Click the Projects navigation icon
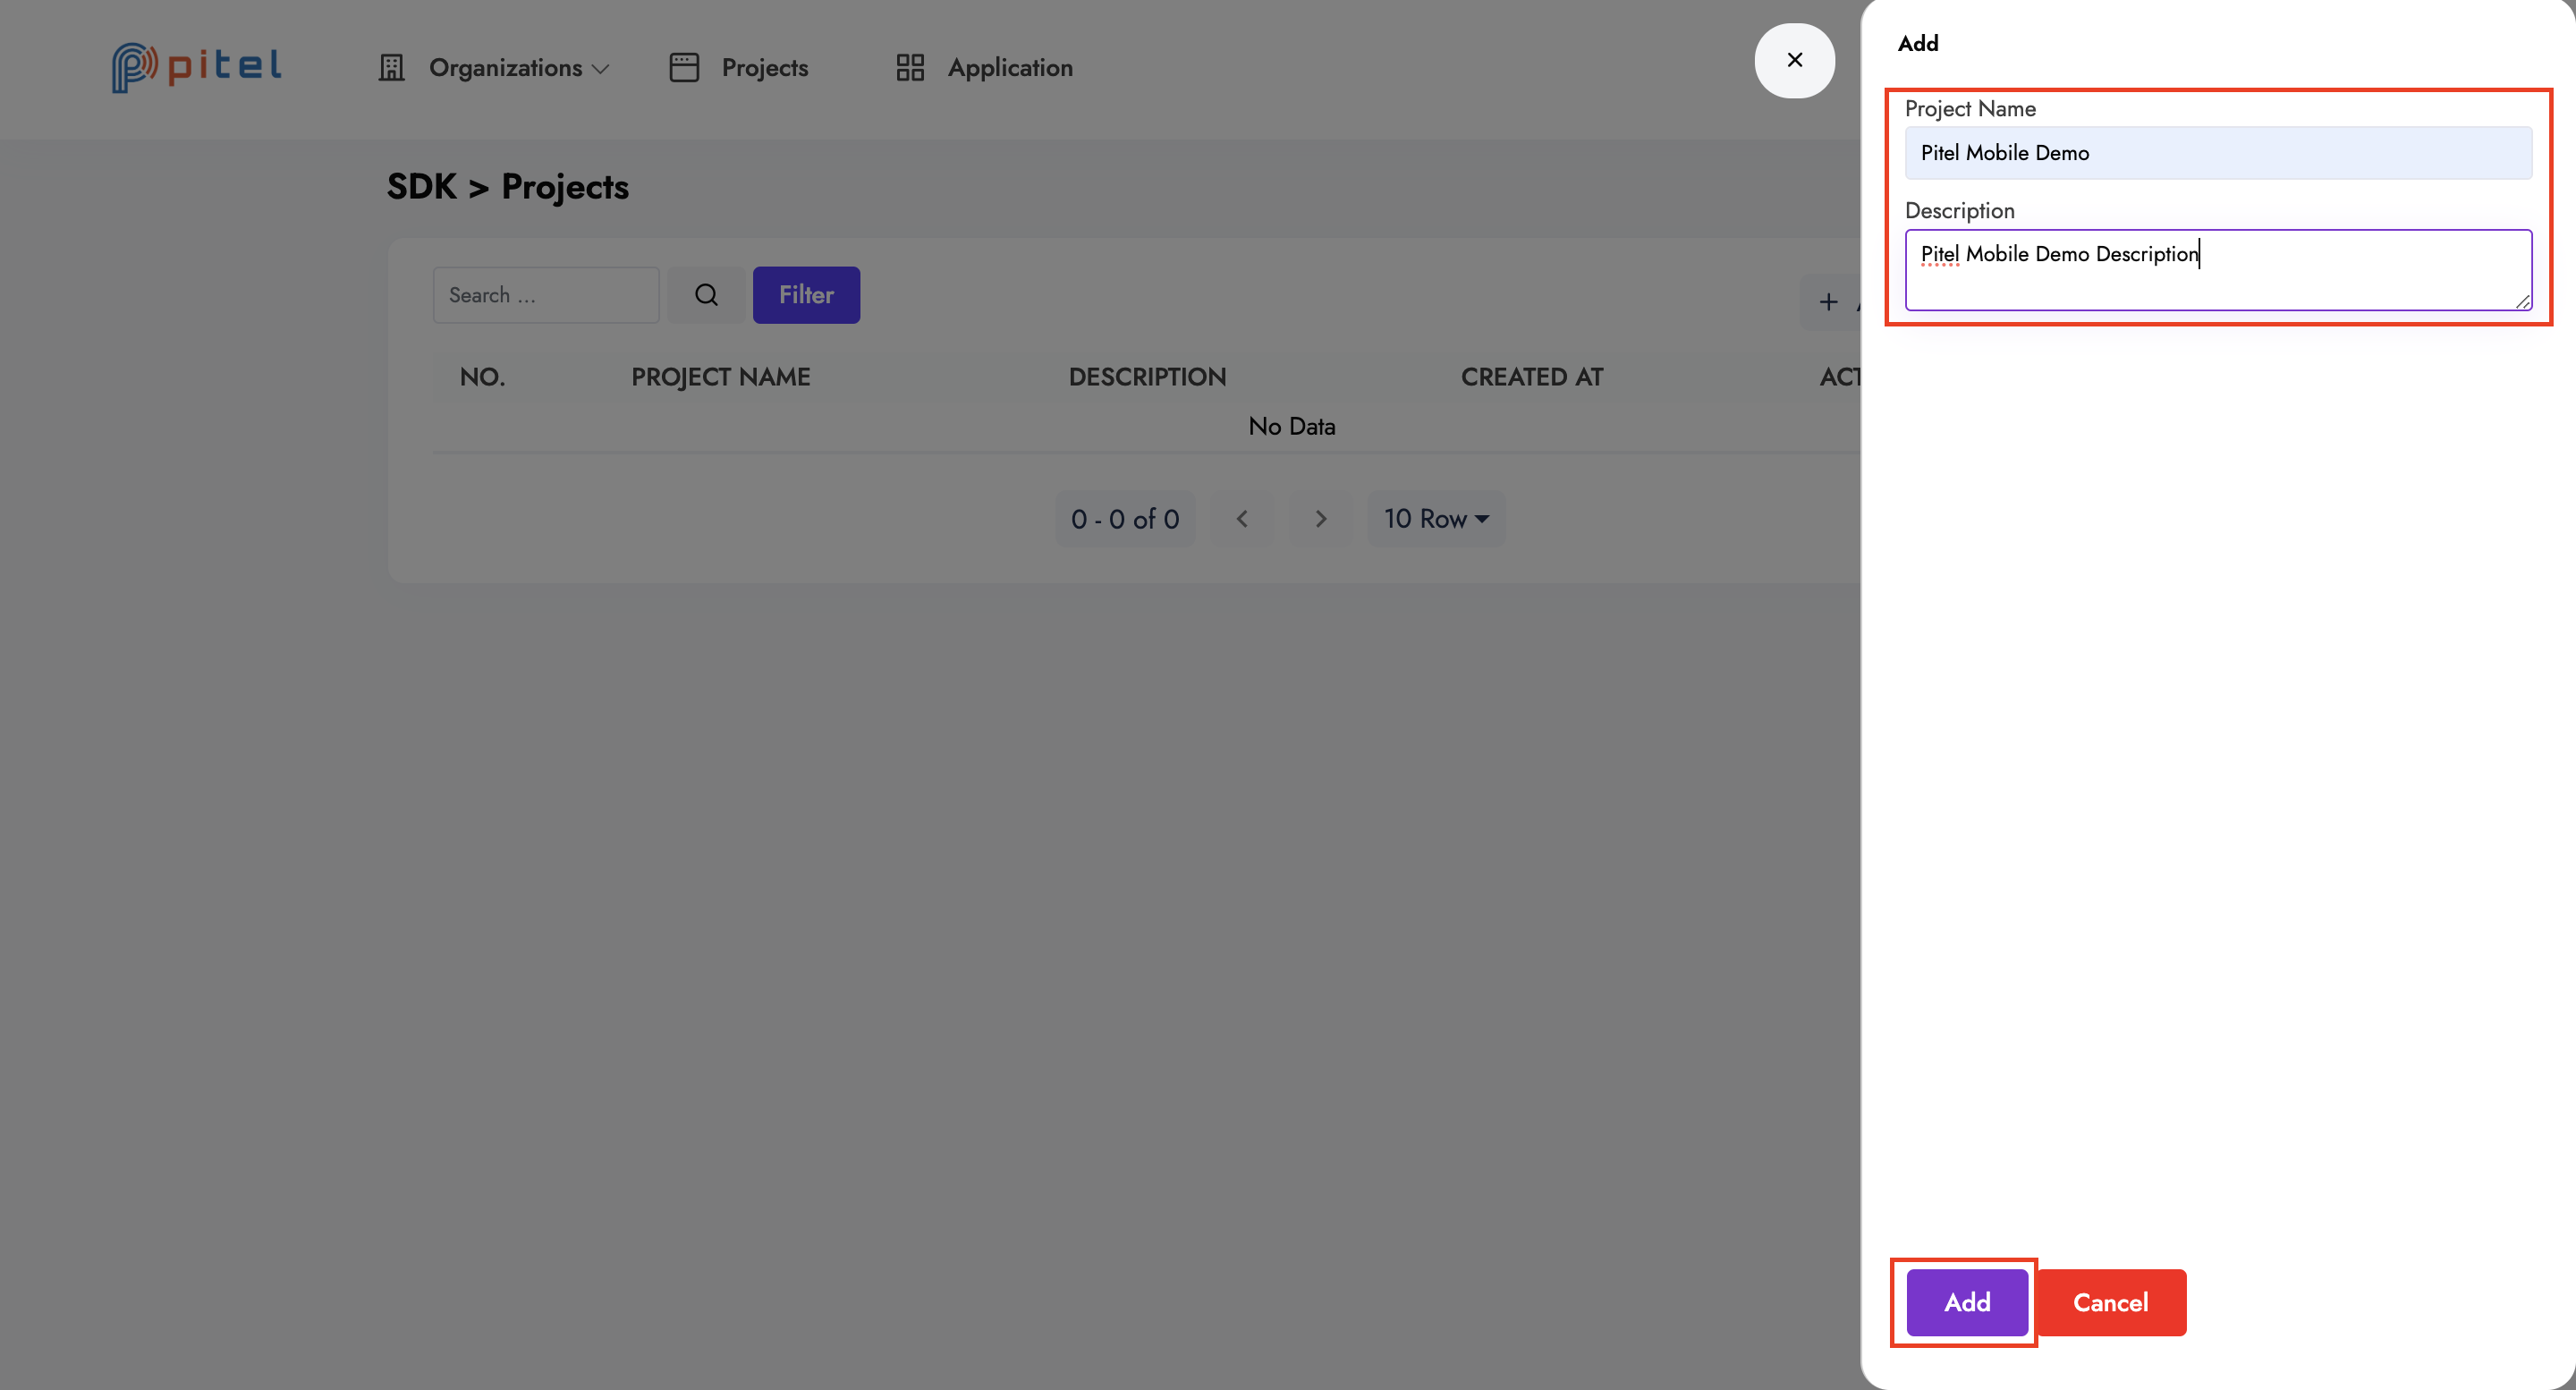Screen dimensions: 2576x1390 click(x=683, y=67)
